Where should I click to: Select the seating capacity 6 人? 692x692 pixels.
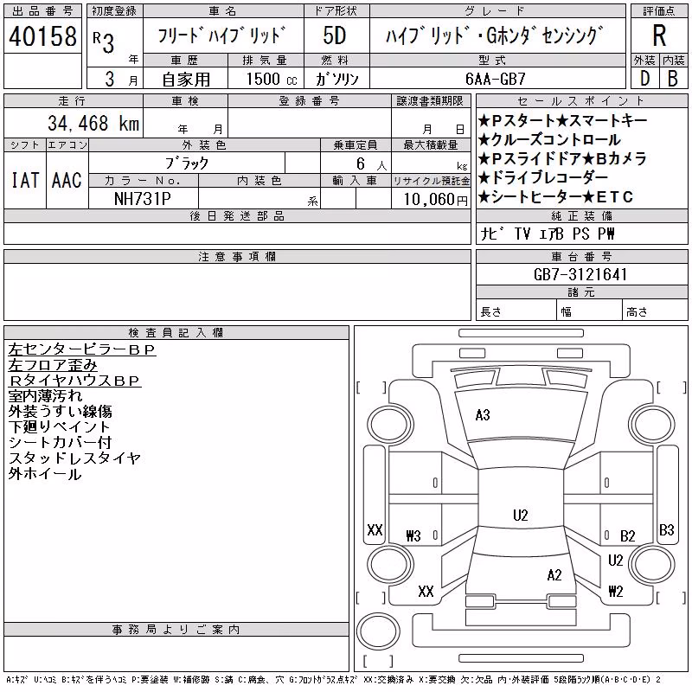[372, 163]
